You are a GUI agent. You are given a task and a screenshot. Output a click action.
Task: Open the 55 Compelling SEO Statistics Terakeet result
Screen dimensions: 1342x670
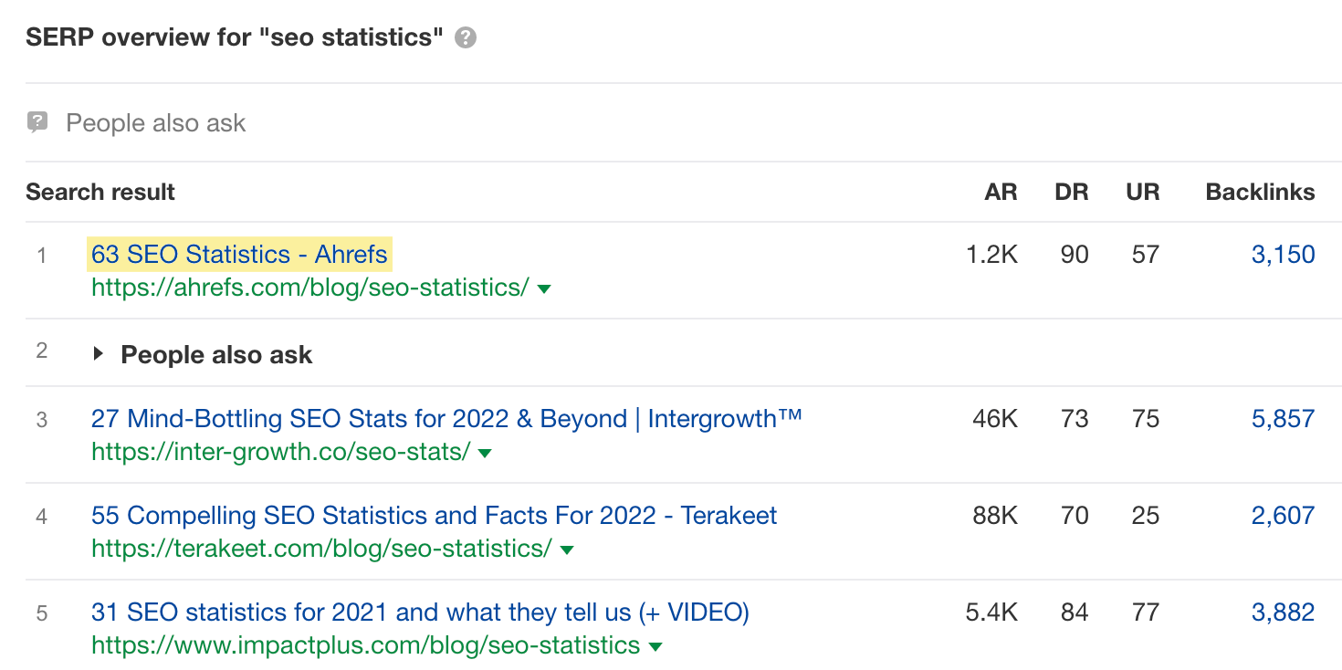(x=434, y=515)
